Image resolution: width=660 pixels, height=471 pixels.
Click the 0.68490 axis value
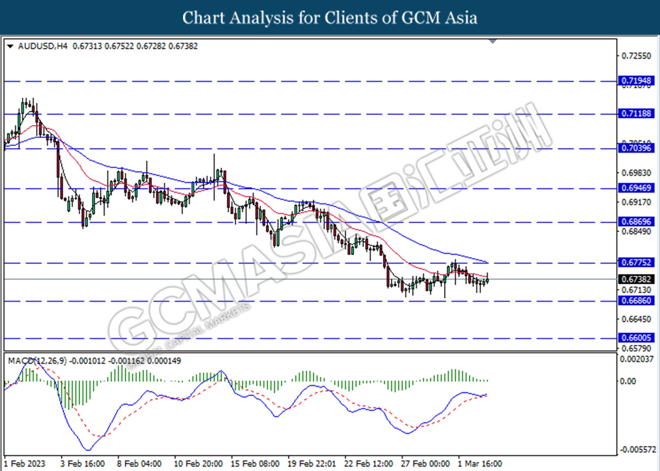coord(636,232)
